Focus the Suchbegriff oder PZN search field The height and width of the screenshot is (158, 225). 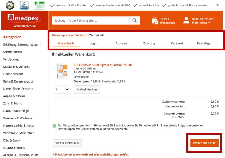click(x=90, y=20)
